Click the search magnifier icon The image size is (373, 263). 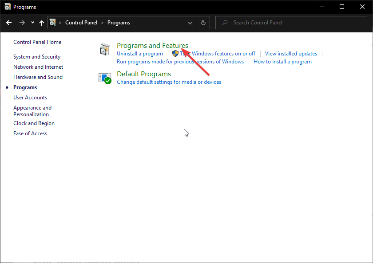[225, 23]
